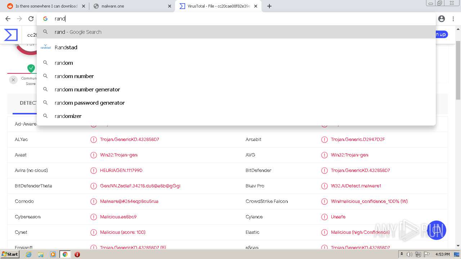Click Avira result HEUR/AGEN.1117990

click(x=121, y=171)
